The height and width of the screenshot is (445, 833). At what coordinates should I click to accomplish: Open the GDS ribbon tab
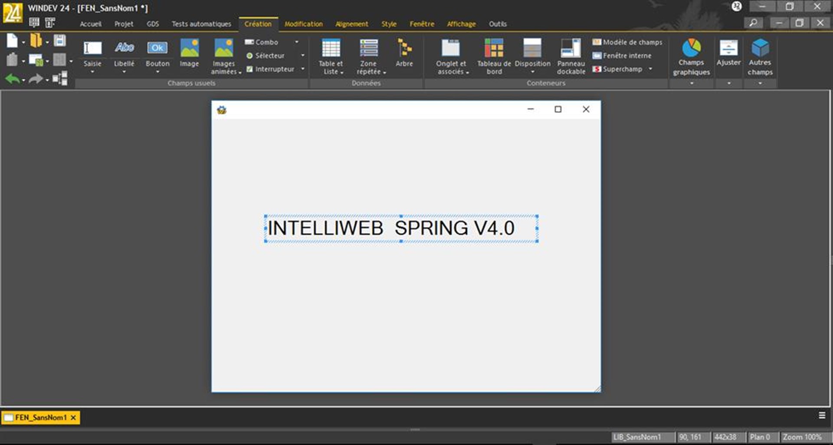153,24
